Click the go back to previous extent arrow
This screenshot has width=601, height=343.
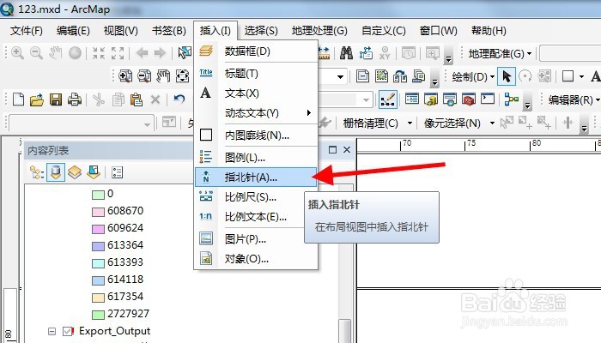[143, 53]
